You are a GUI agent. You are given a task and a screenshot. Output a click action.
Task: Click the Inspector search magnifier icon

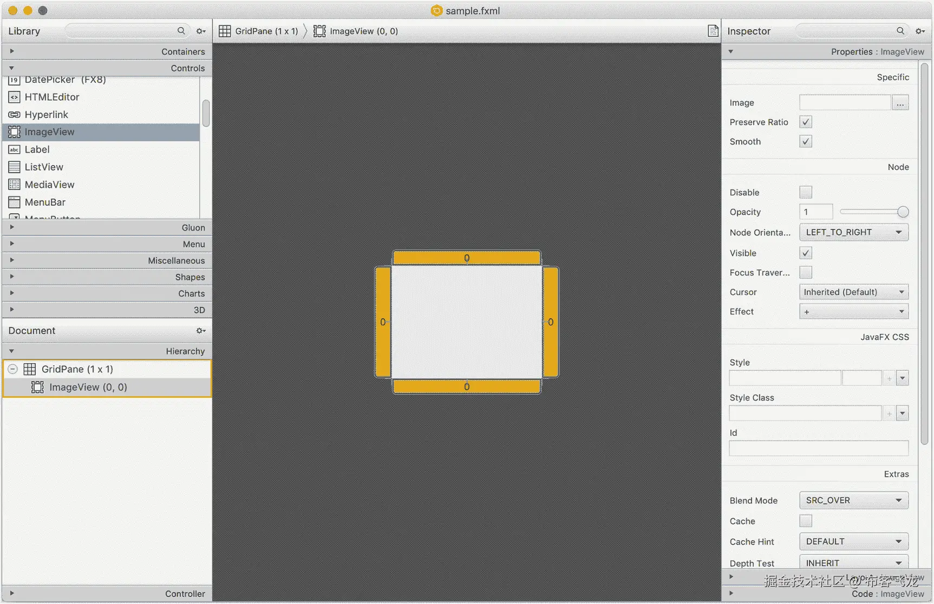[900, 31]
